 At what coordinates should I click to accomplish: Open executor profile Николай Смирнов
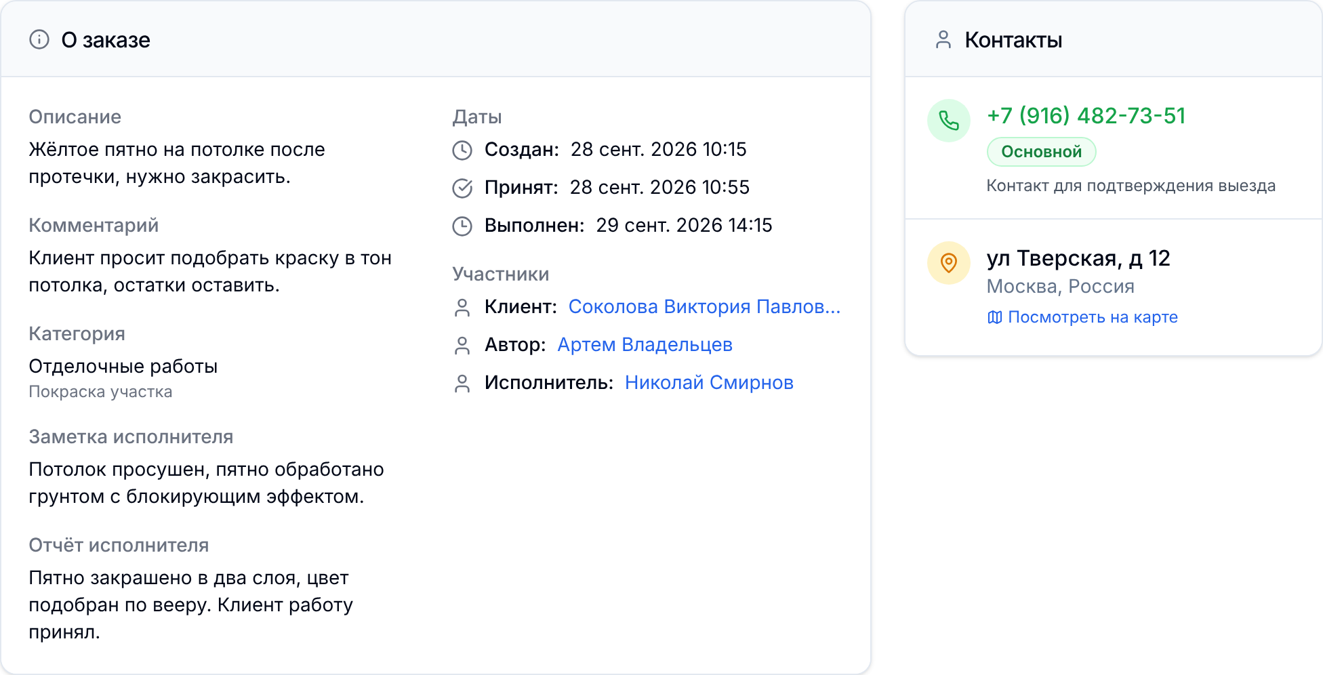[709, 383]
